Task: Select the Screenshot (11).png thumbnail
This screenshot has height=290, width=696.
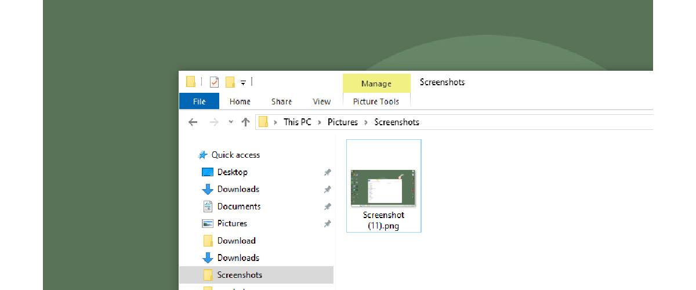Action: [x=384, y=186]
